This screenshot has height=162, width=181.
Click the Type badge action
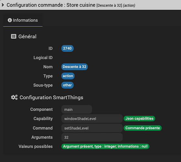[68, 76]
